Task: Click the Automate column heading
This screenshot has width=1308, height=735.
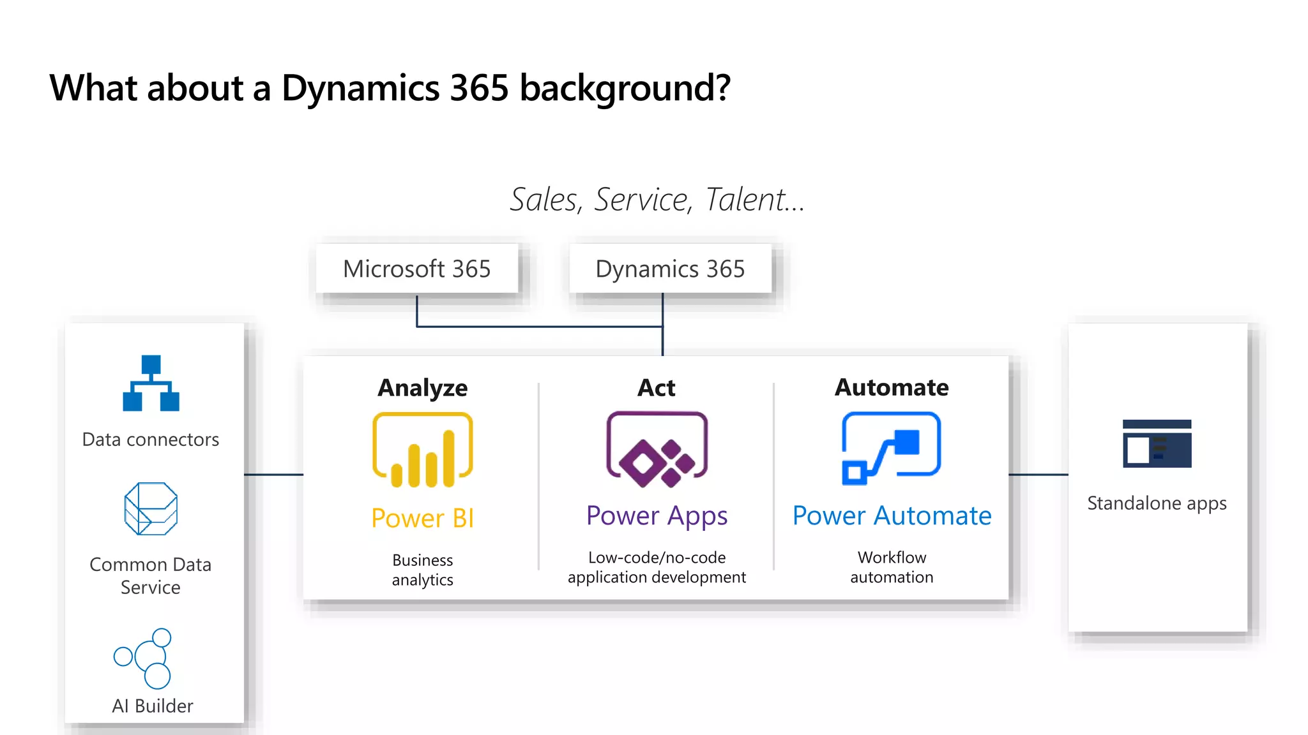Action: click(892, 387)
